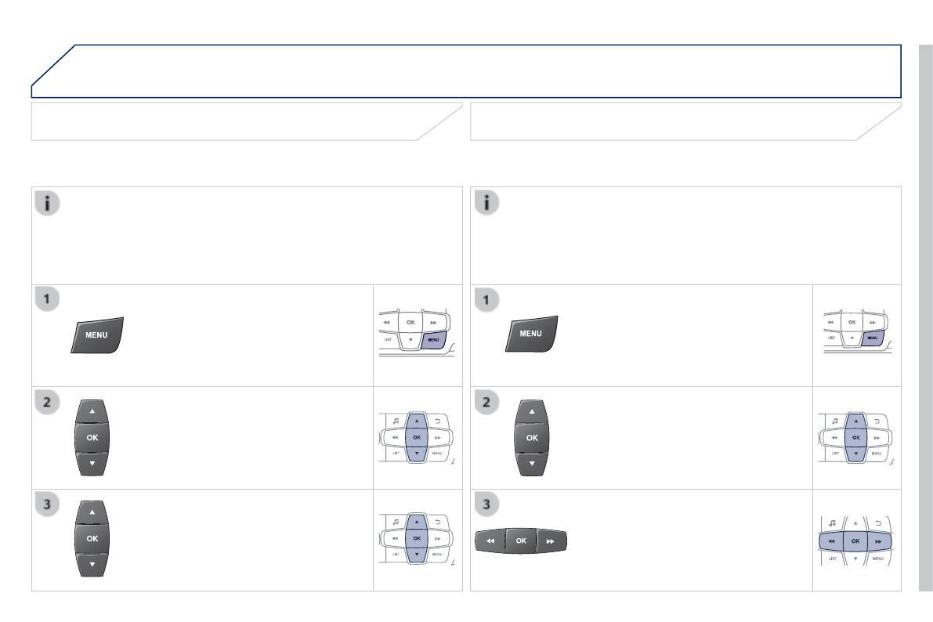
Task: Click the info icon in right panel
Action: point(487,204)
